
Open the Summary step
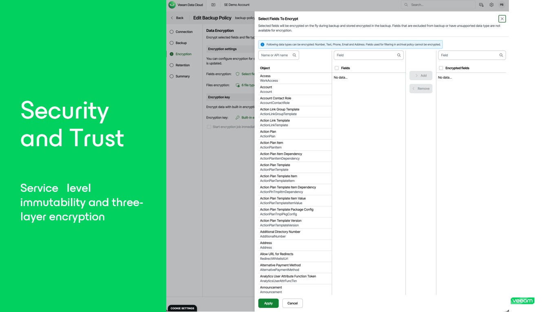click(182, 76)
